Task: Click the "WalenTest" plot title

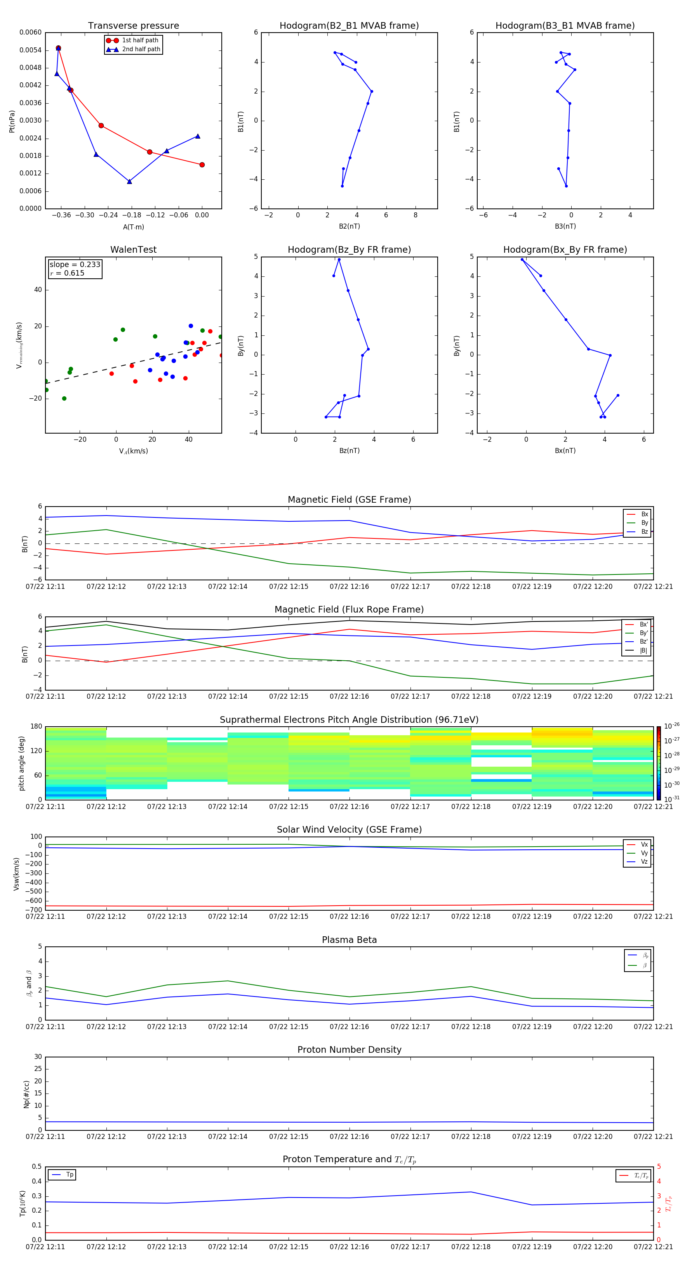Action: point(133,250)
